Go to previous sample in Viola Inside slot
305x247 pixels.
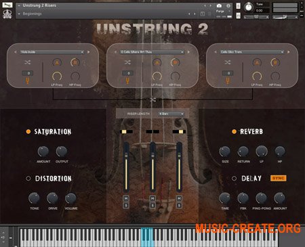tap(15, 52)
